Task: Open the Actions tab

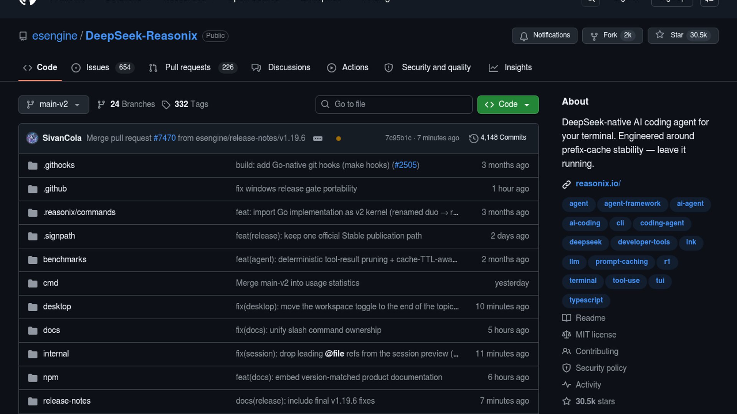Action: 347,67
